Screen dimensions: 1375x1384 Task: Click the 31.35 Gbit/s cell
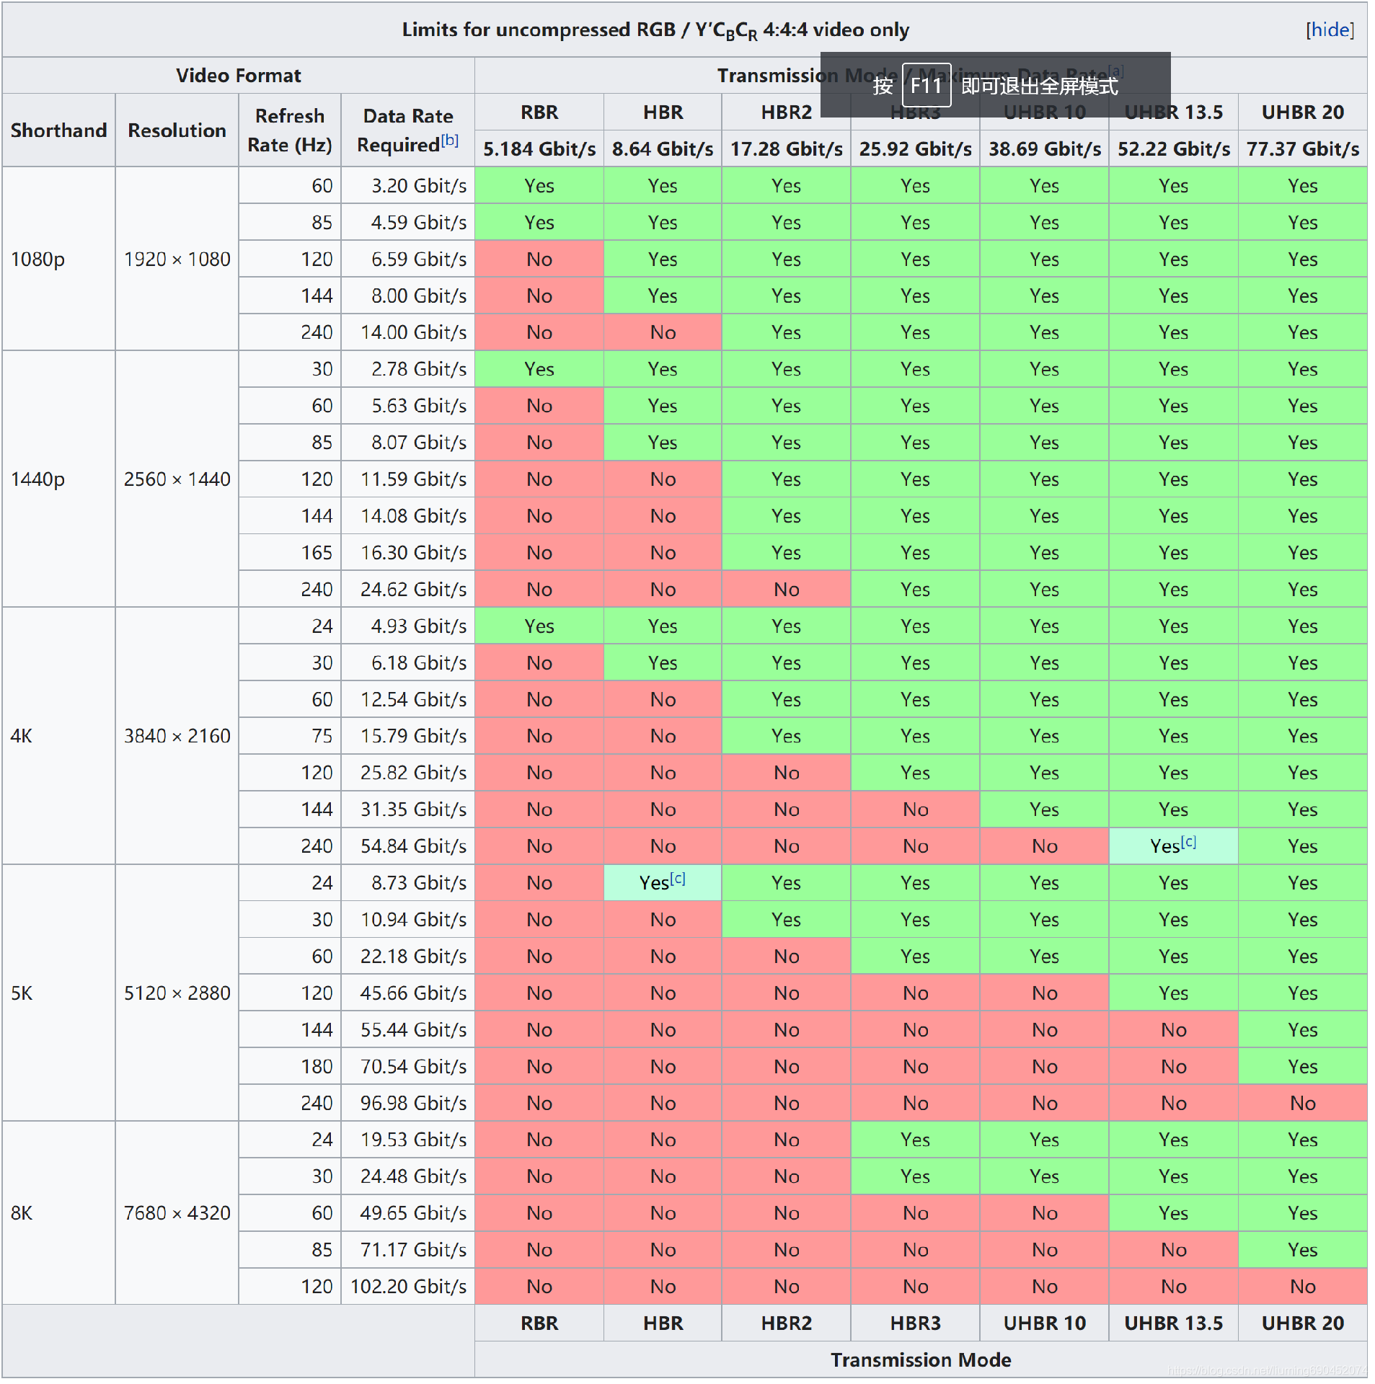[407, 809]
